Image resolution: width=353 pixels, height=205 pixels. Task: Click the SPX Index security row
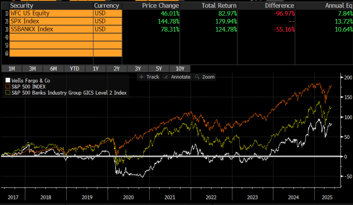click(51, 21)
